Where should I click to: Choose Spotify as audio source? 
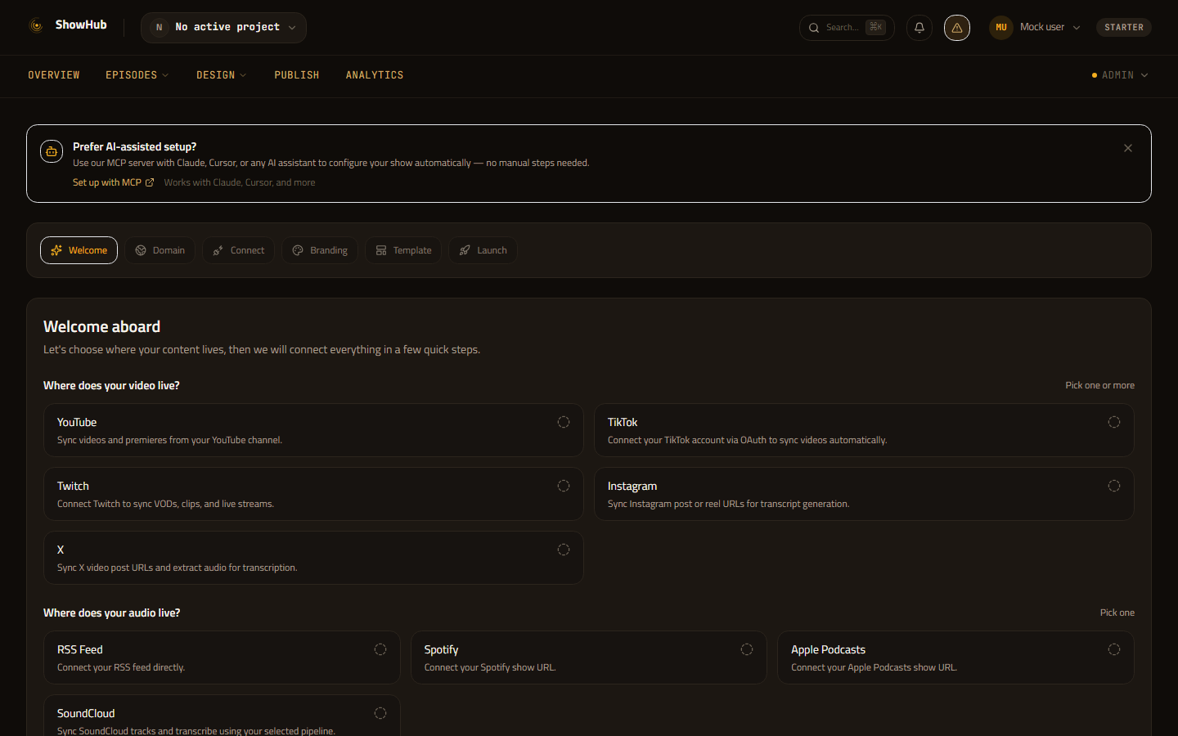point(589,657)
